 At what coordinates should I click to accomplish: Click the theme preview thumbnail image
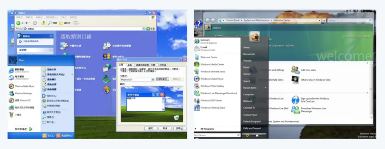152,104
